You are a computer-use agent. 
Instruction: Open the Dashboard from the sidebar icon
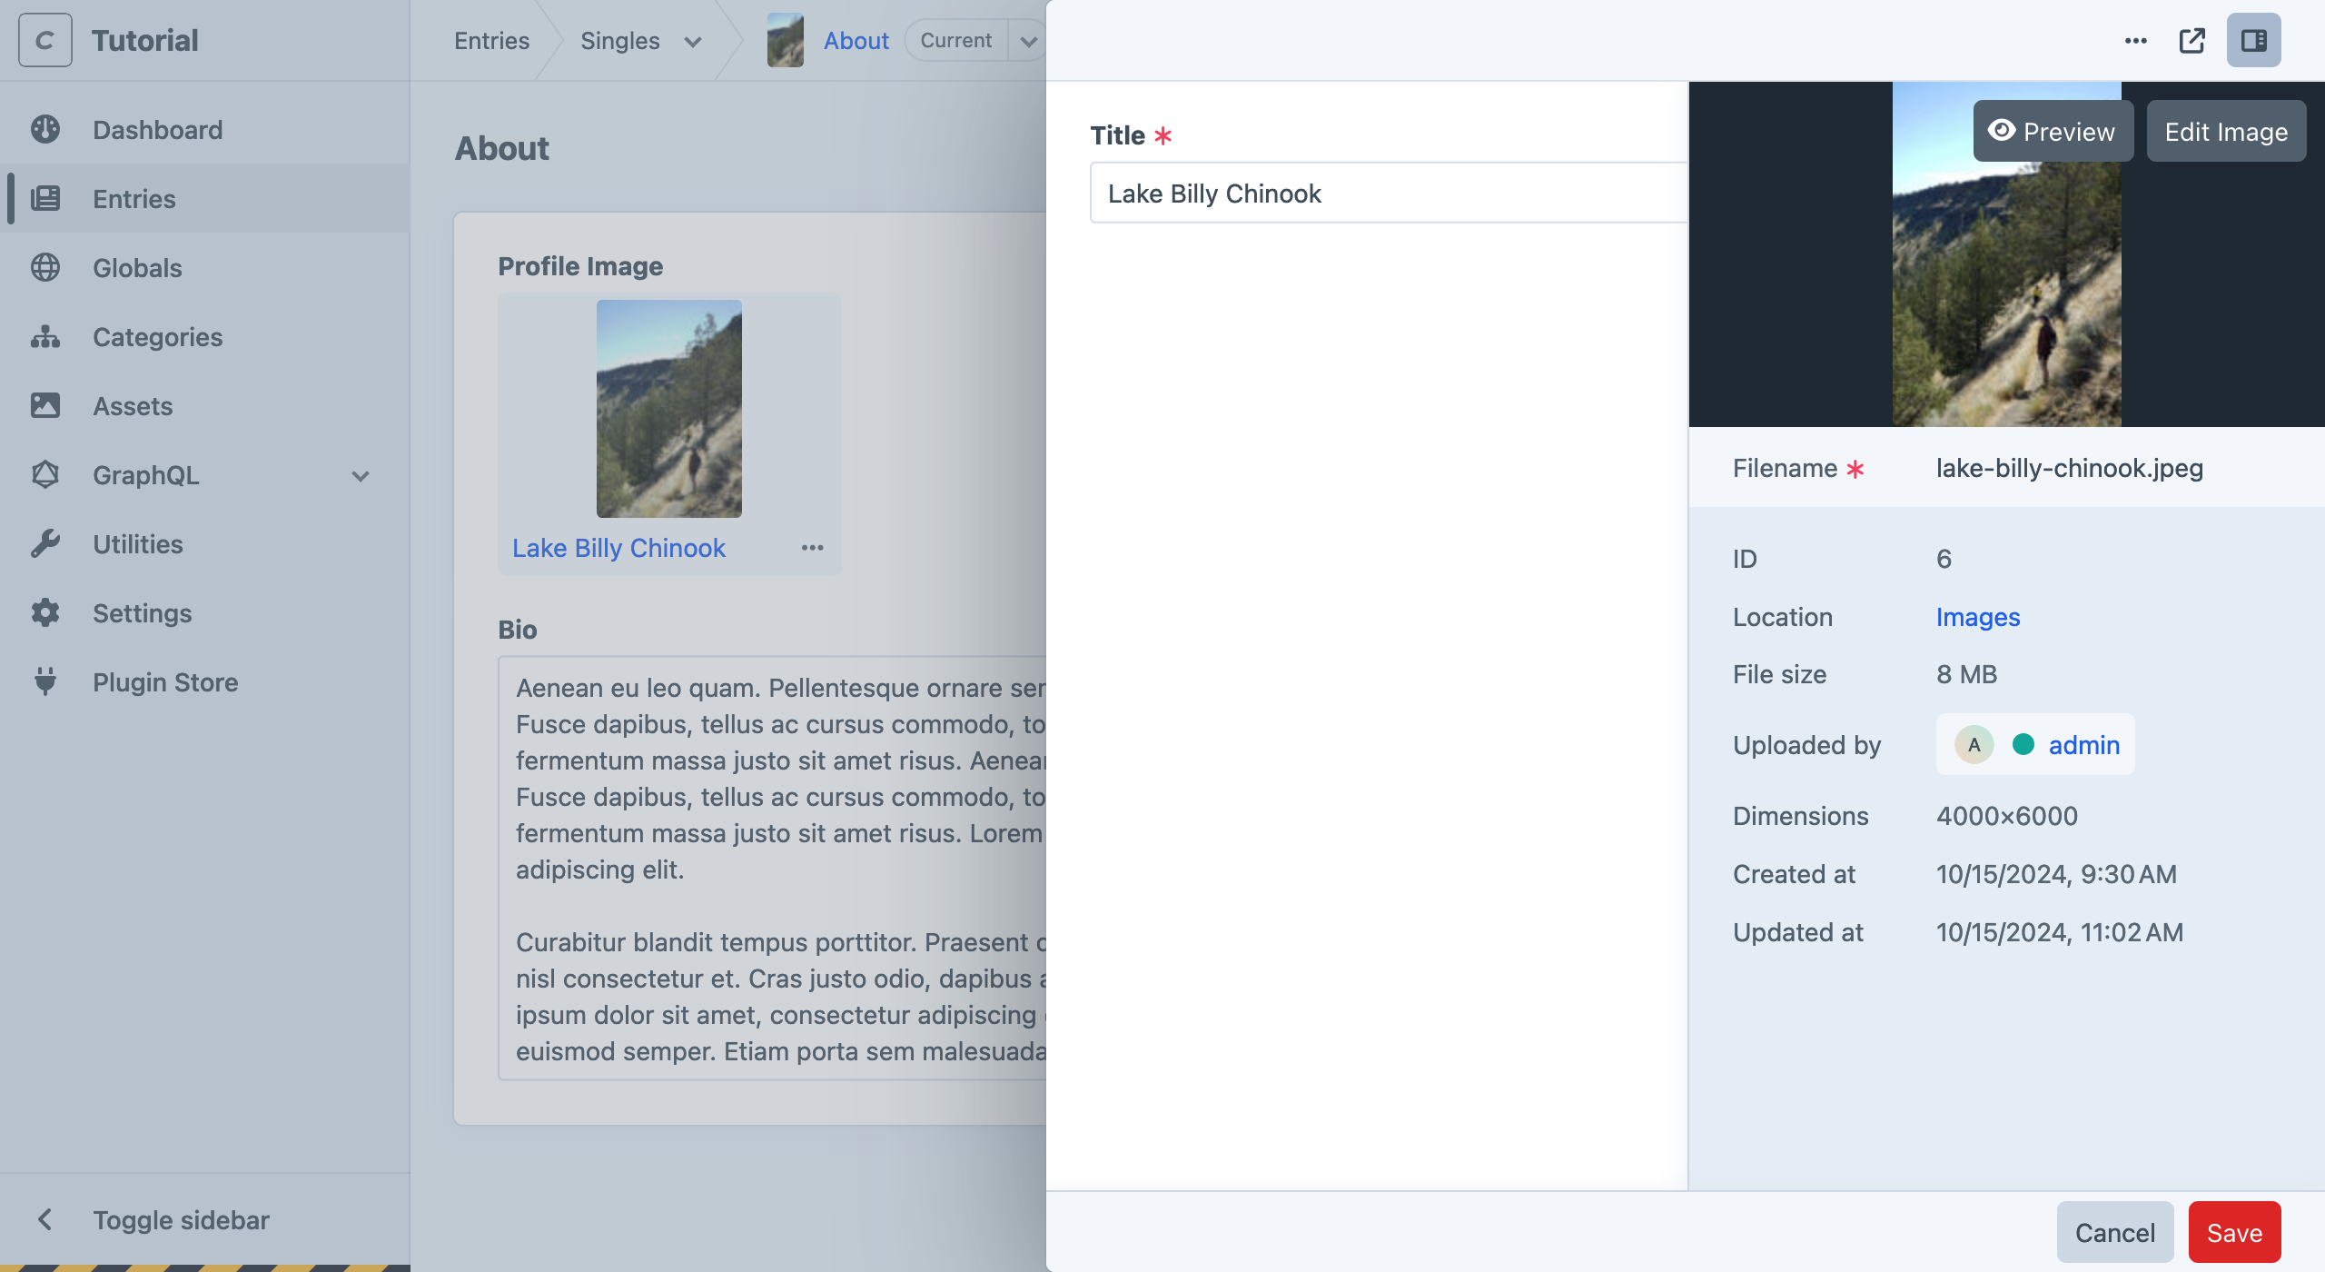pyautogui.click(x=46, y=129)
